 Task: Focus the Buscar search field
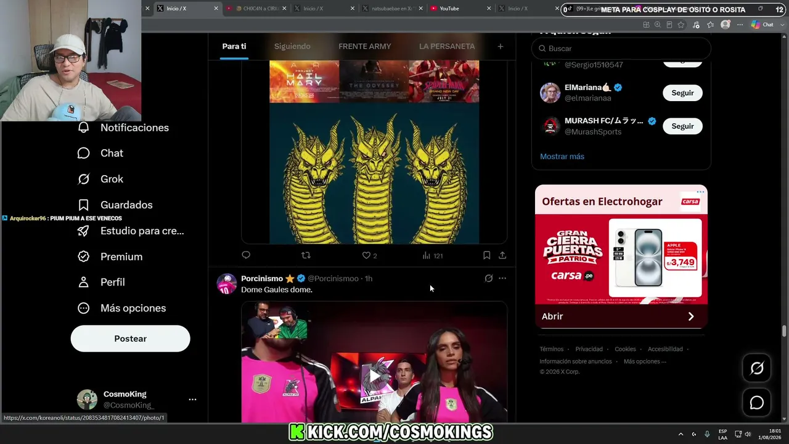[x=621, y=48]
